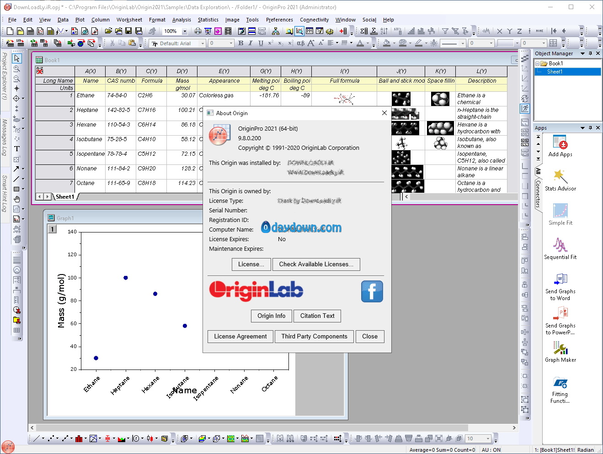The height and width of the screenshot is (454, 603).
Task: Click the Set as X column icon
Action: tap(500, 31)
